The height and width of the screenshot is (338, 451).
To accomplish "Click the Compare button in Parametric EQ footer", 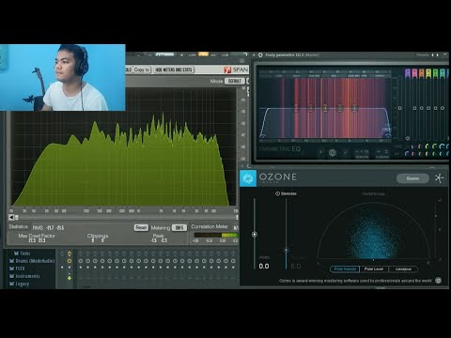I will pos(382,153).
